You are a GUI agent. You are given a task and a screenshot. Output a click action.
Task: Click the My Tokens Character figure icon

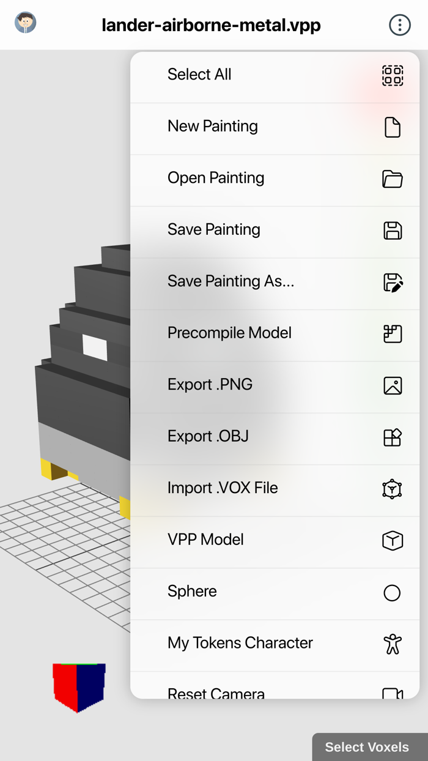(391, 644)
